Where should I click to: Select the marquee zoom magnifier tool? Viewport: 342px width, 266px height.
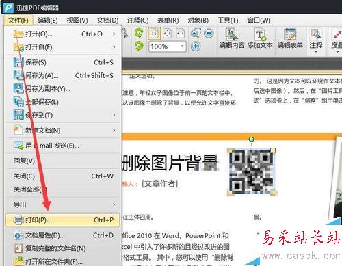[196, 34]
